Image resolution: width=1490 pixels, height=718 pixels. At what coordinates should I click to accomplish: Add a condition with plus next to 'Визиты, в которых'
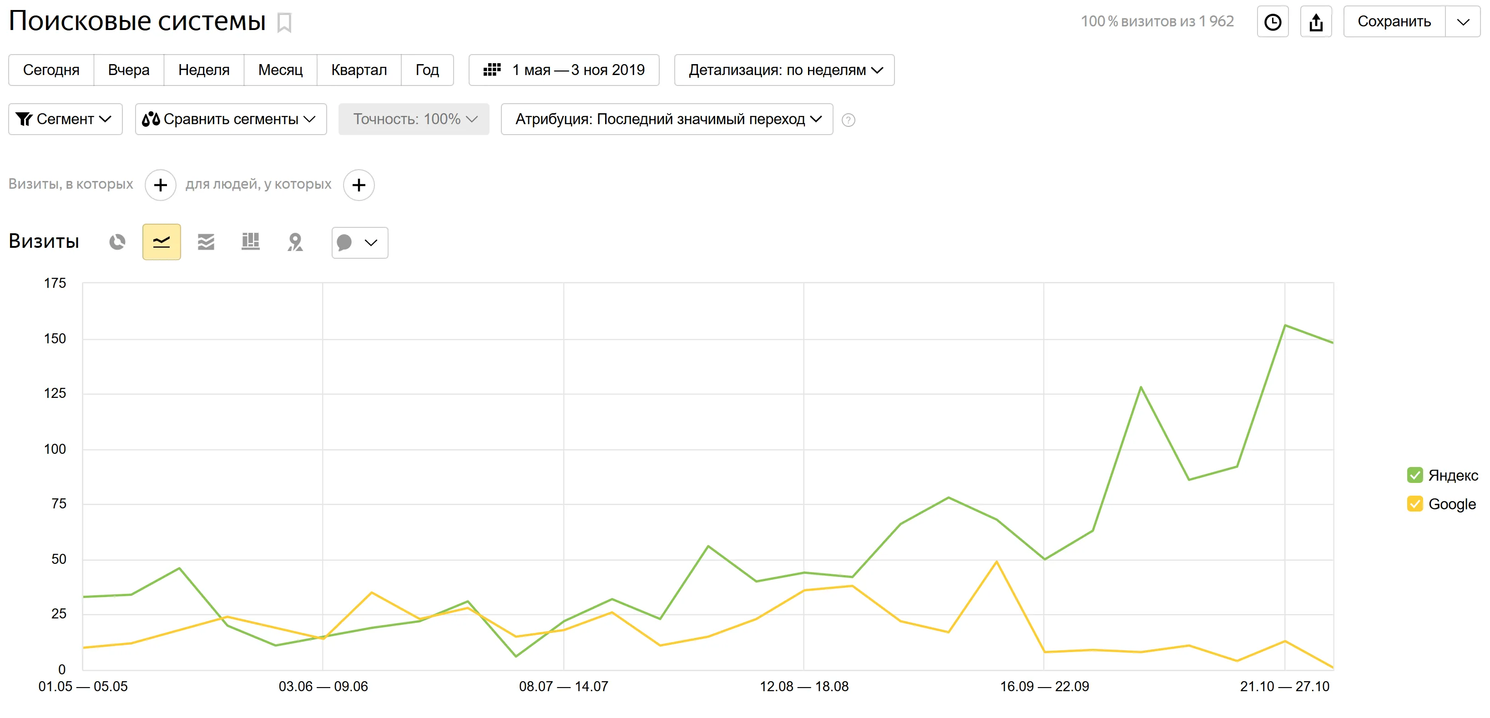160,185
